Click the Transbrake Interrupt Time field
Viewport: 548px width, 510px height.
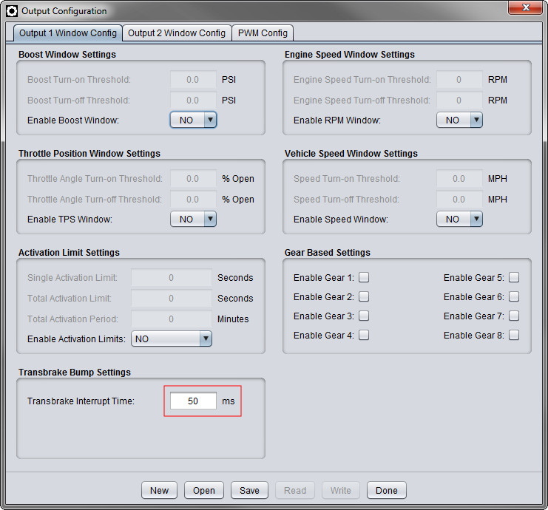193,401
